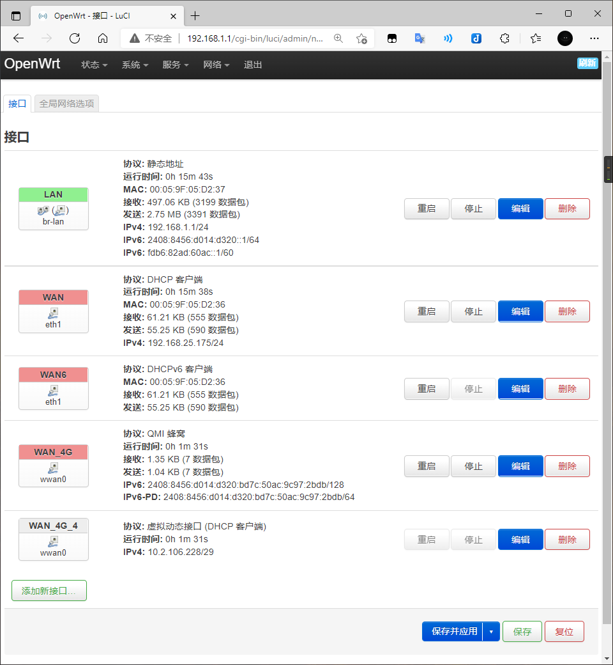This screenshot has width=613, height=665.
Task: Open the browser extensions puzzle icon
Action: point(504,38)
